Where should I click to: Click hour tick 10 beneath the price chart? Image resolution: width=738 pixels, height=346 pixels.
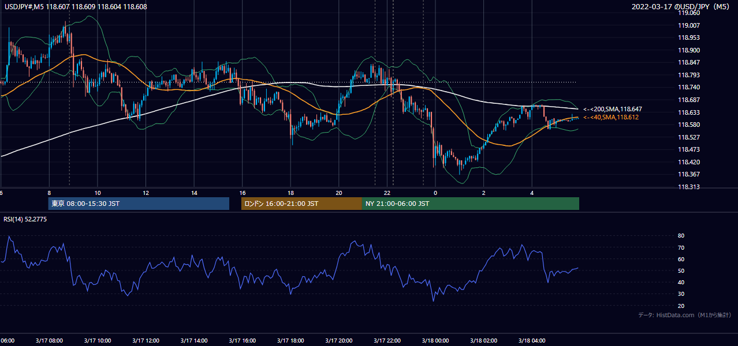pyautogui.click(x=98, y=193)
